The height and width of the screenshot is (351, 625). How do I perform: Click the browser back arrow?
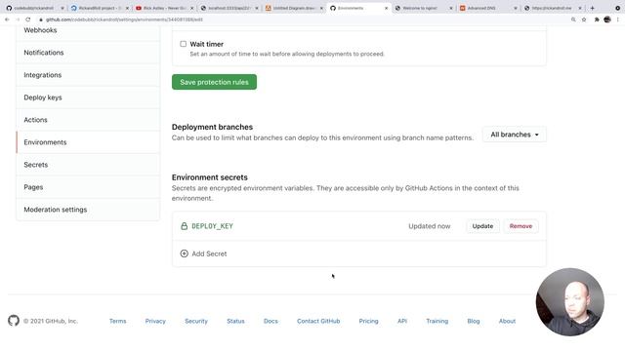click(x=7, y=19)
